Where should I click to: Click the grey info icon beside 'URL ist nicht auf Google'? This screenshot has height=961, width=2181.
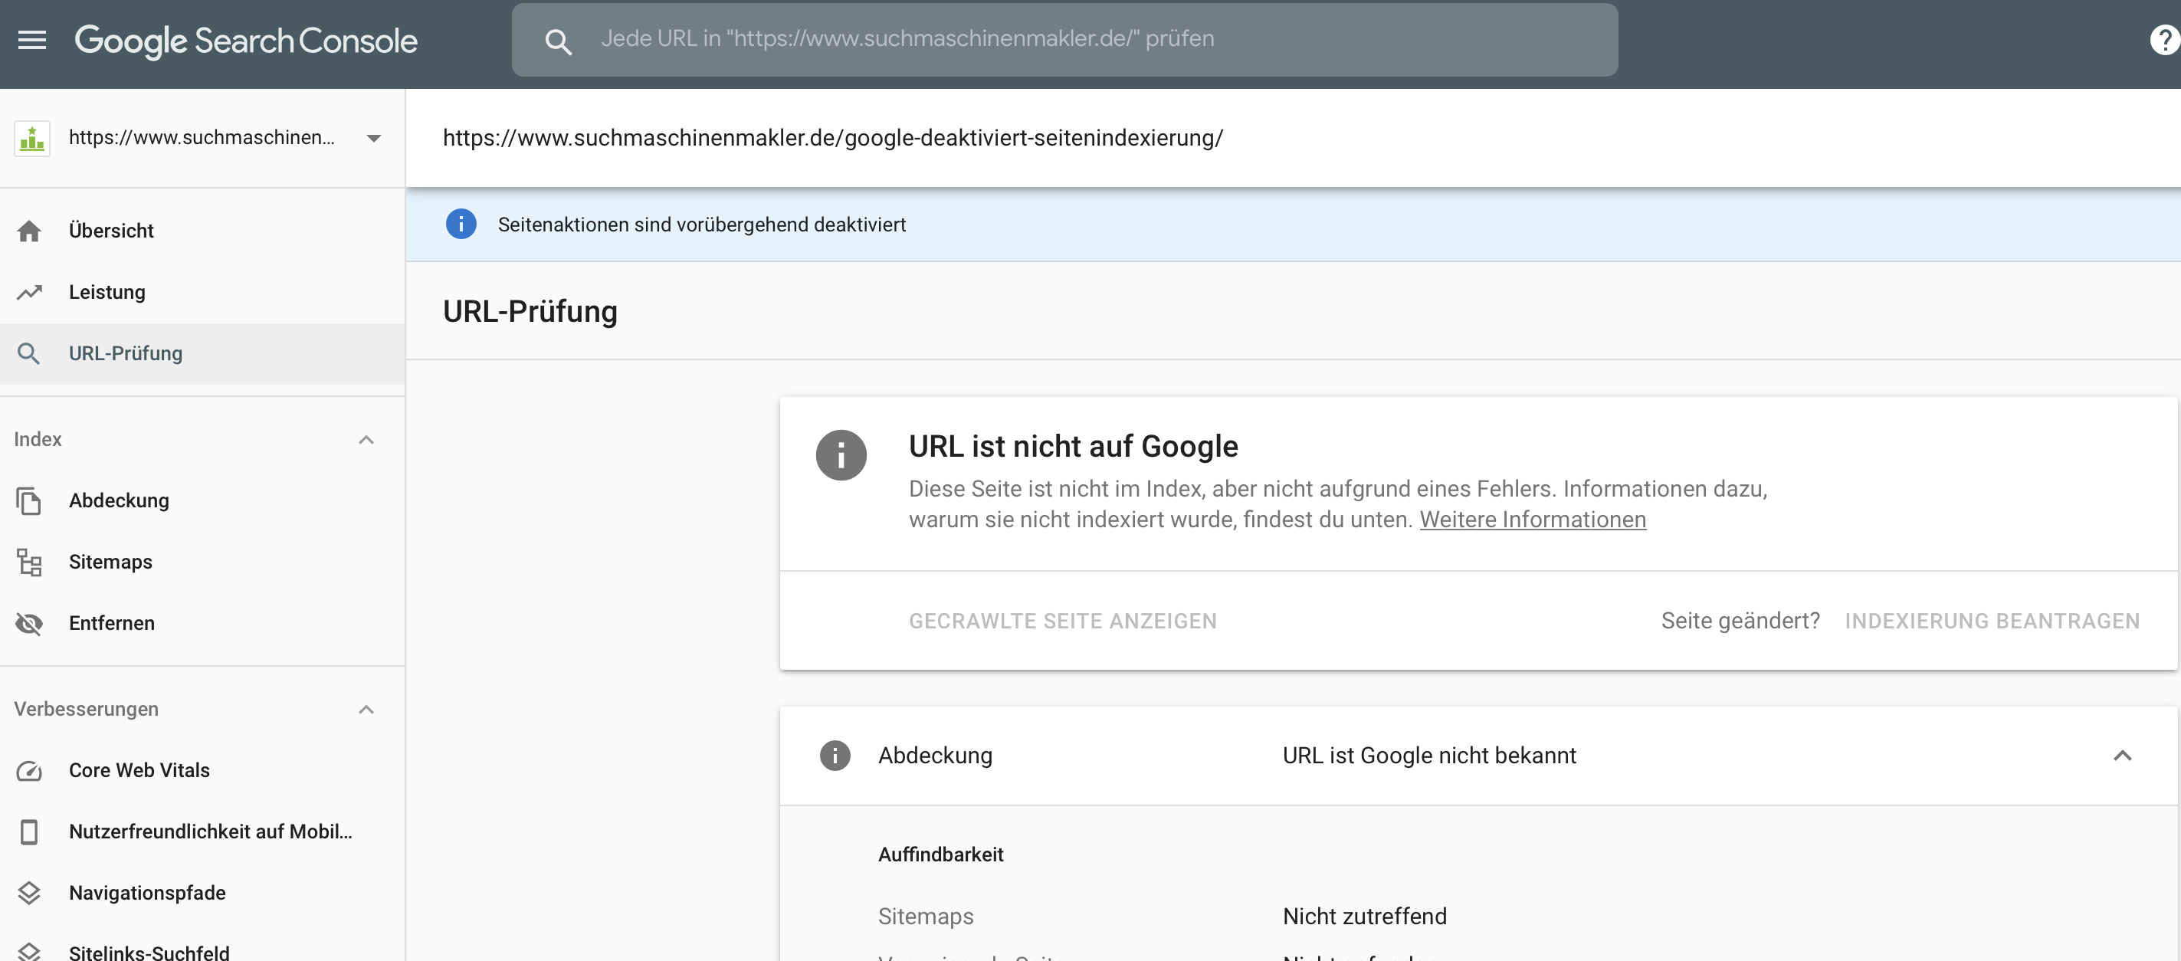tap(841, 455)
